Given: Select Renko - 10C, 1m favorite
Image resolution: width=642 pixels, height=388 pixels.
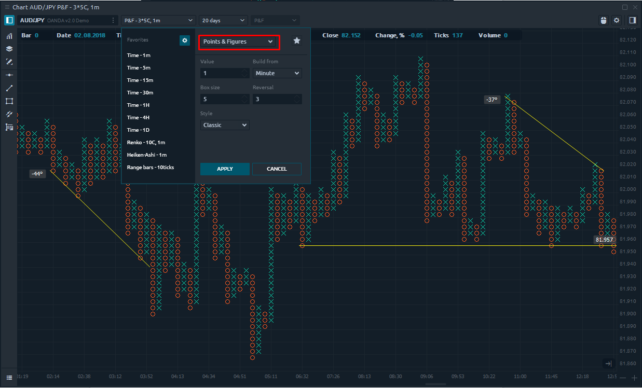Looking at the screenshot, I should [x=146, y=142].
